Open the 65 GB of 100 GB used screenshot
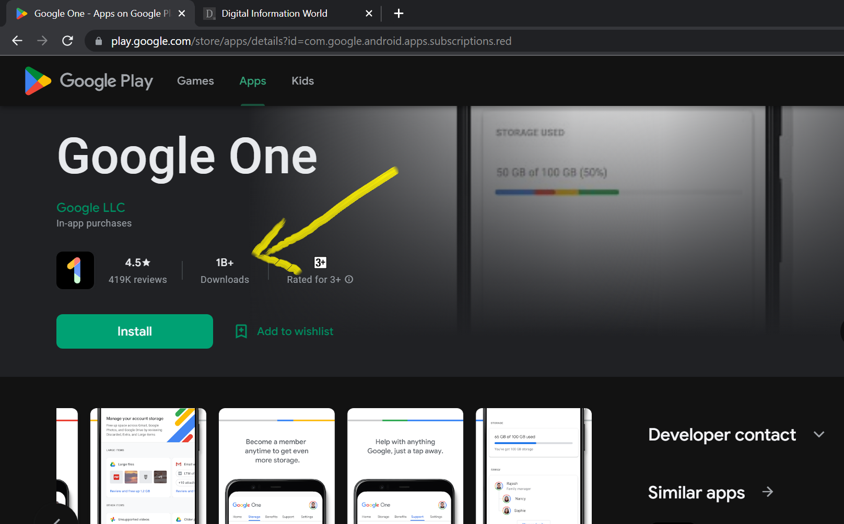Image resolution: width=844 pixels, height=524 pixels. point(534,466)
